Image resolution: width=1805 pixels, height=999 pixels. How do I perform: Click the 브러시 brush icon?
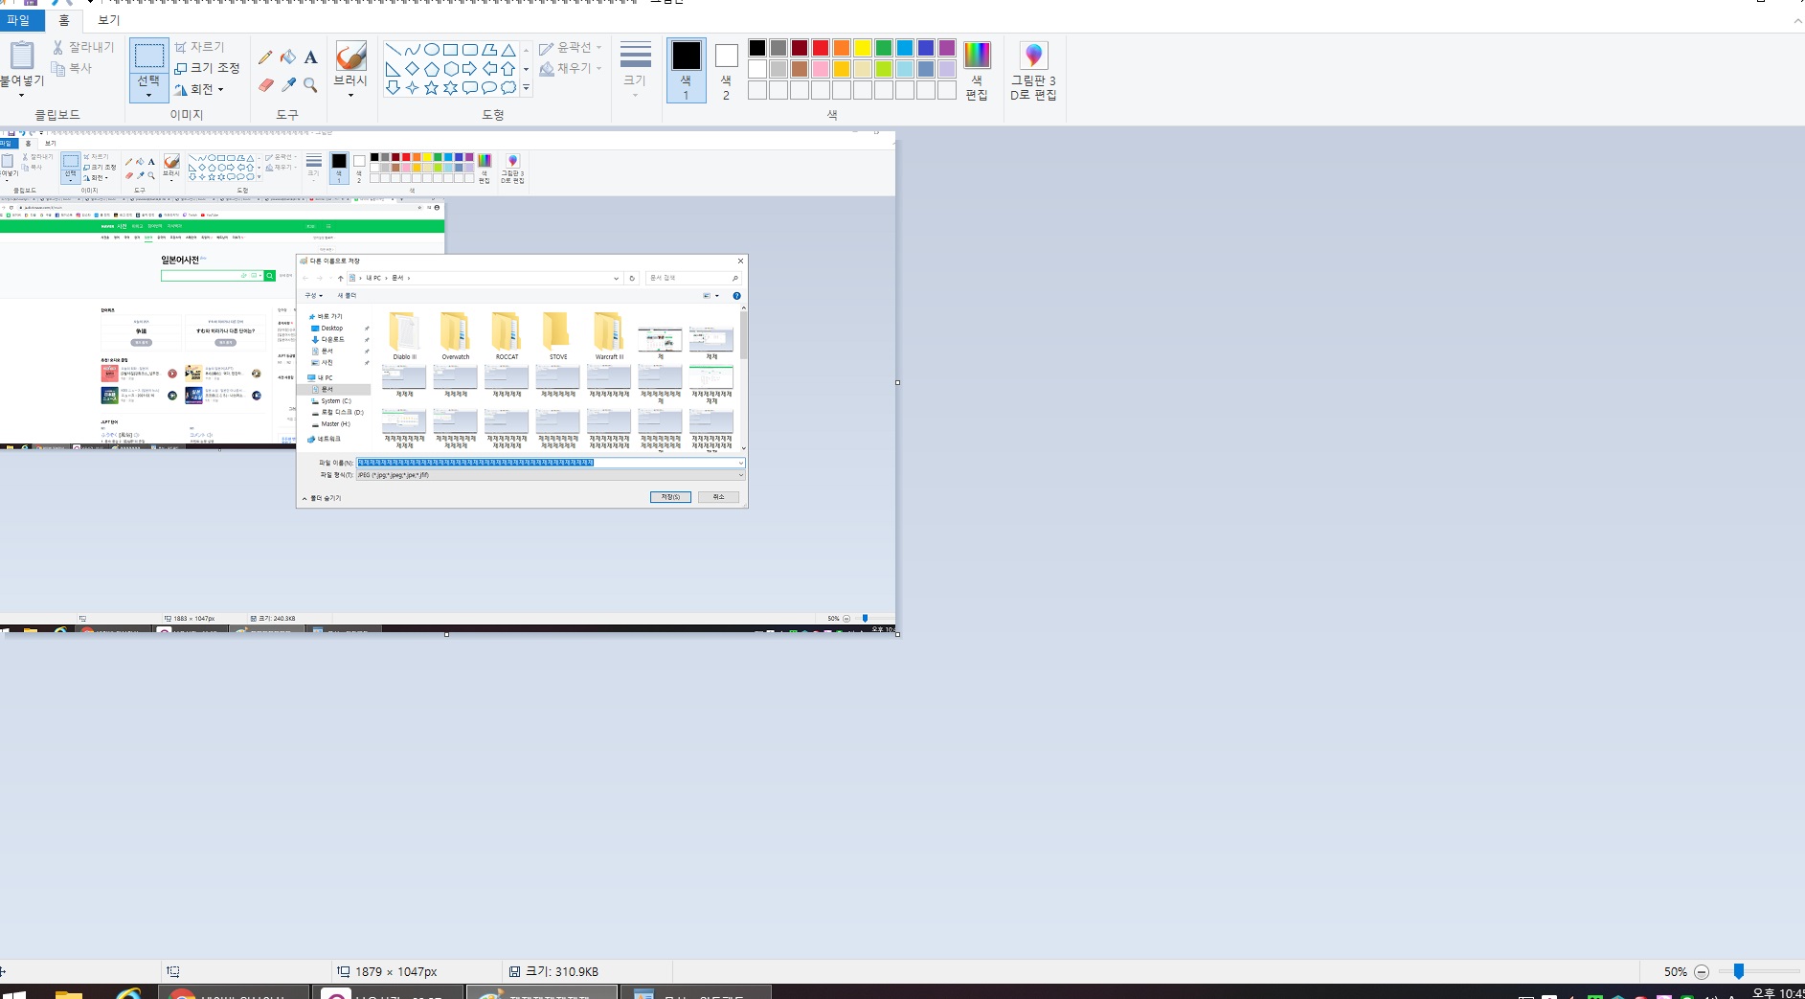350,56
